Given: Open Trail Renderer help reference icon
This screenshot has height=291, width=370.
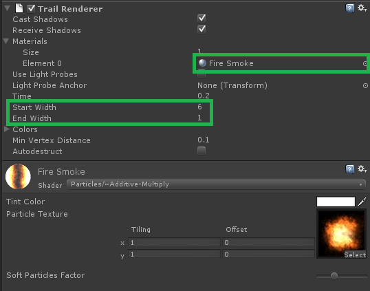Looking at the screenshot, I should coord(349,8).
